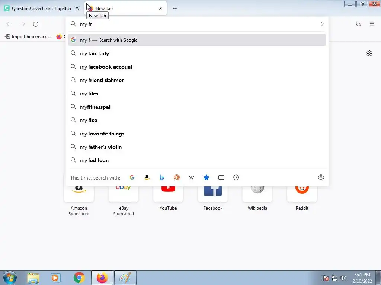Search history using the clock icon
Screen dimensions: 381x285
tap(236, 177)
